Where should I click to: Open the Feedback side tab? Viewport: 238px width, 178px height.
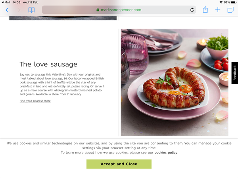pos(235,73)
